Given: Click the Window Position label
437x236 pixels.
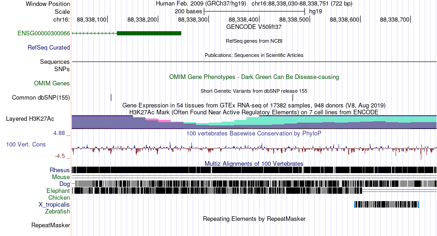Looking at the screenshot, I should [48, 4].
